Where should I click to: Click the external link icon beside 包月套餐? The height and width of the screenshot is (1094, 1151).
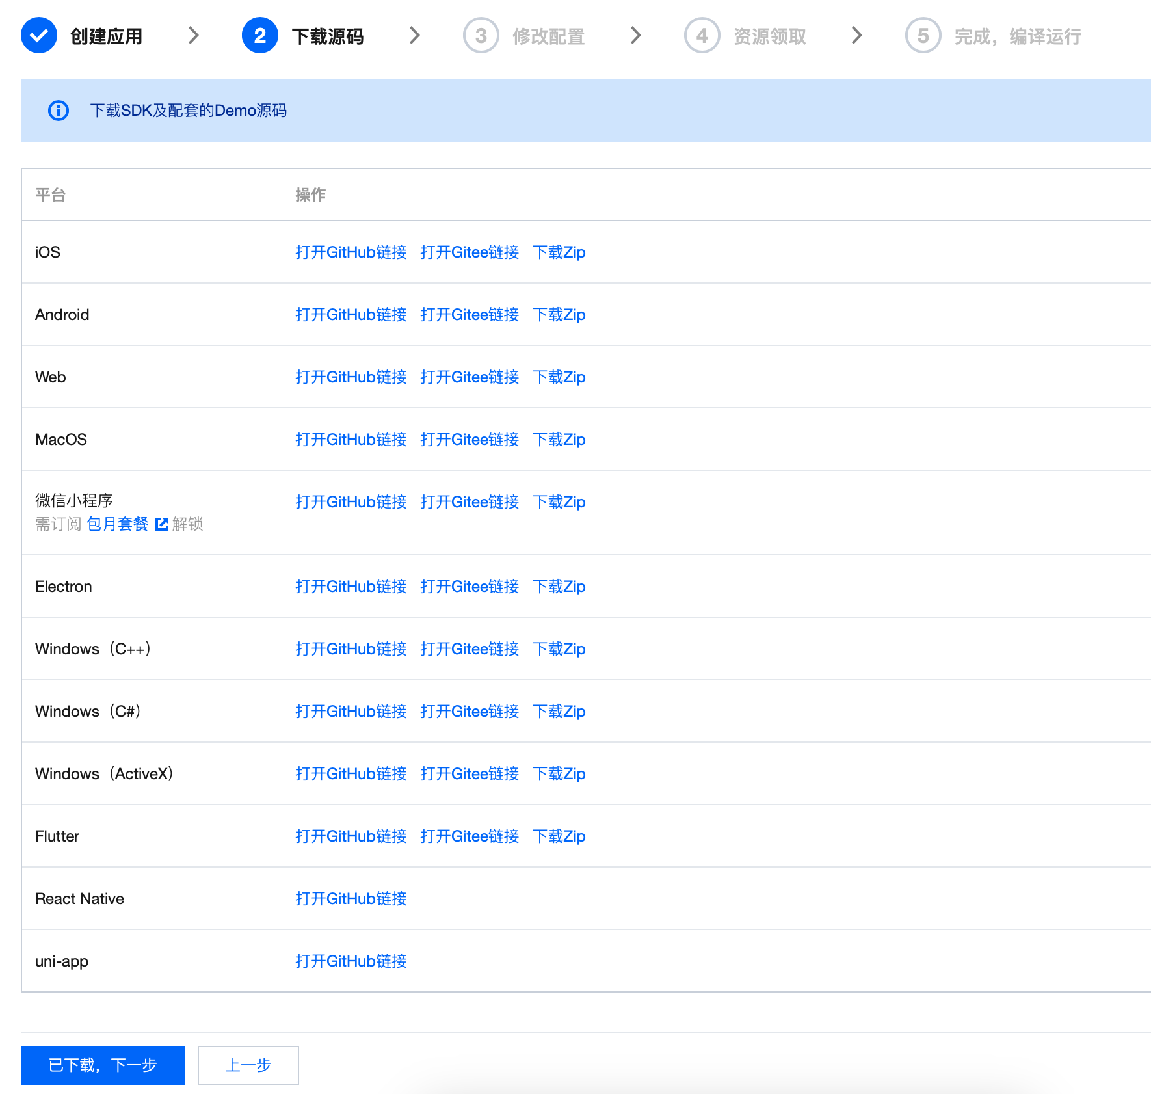(162, 524)
